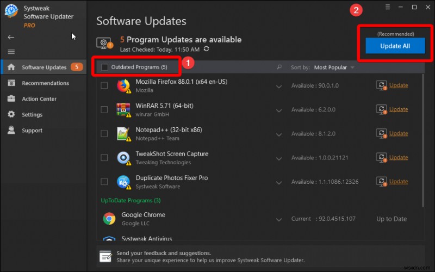The height and width of the screenshot is (272, 435).
Task: Expand details chevron for WinRAR
Action: pos(279,111)
